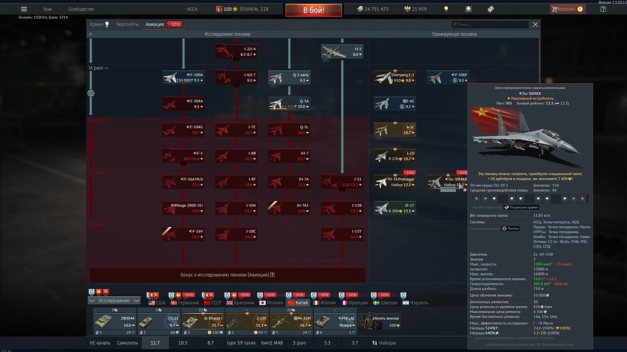Select the Q-5 early aircraft card
627x352 pixels.
pyautogui.click(x=289, y=78)
